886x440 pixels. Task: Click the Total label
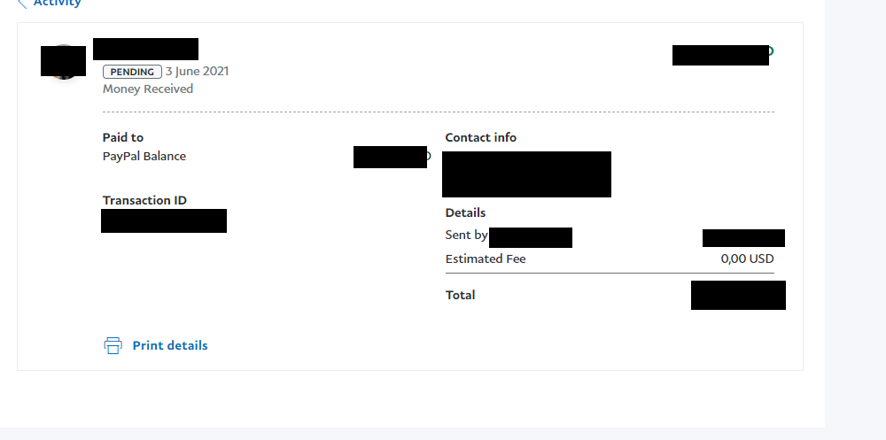pyautogui.click(x=460, y=295)
